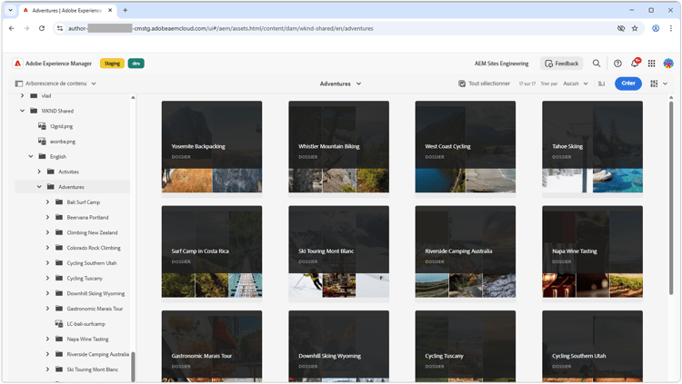Click the WKND Shared folder icon
The height and width of the screenshot is (384, 682).
[x=34, y=111]
